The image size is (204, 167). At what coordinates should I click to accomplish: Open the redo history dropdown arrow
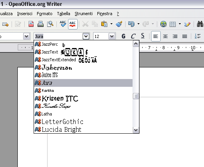pos(153,24)
